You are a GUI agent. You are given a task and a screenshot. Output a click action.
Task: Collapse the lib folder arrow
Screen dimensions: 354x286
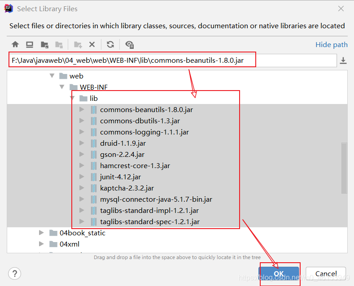point(72,98)
